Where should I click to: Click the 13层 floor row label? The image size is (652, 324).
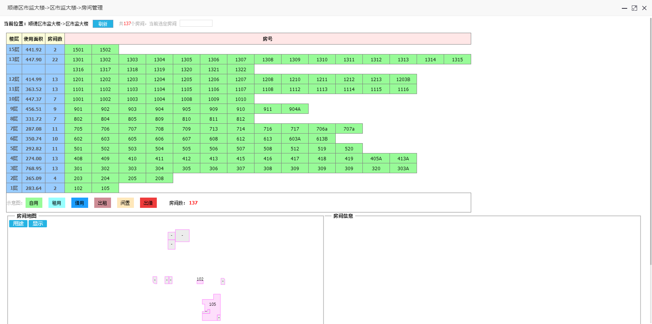pyautogui.click(x=14, y=59)
